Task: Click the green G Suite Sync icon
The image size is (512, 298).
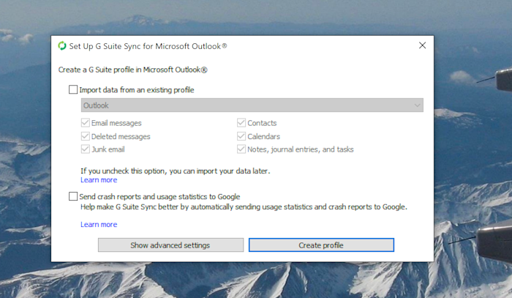Action: 62,46
